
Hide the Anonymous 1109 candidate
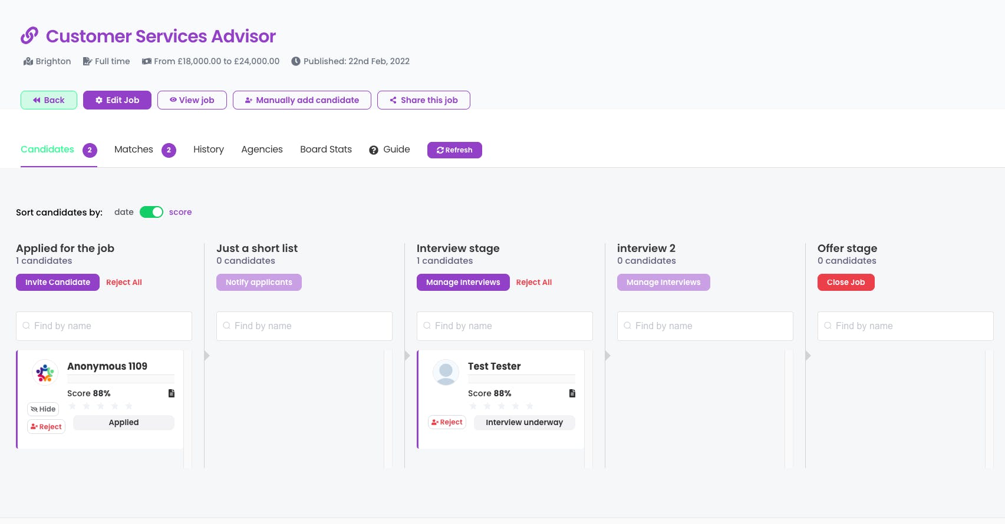point(43,409)
